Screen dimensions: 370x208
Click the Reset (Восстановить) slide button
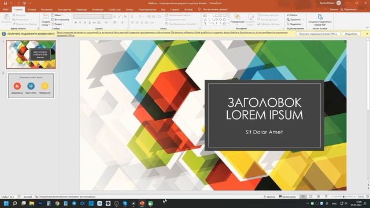click(x=60, y=20)
